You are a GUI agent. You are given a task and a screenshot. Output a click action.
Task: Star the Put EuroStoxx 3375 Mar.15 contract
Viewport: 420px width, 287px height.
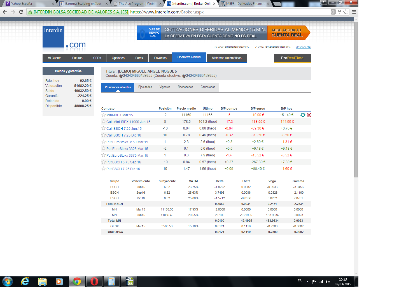pyautogui.click(x=104, y=155)
